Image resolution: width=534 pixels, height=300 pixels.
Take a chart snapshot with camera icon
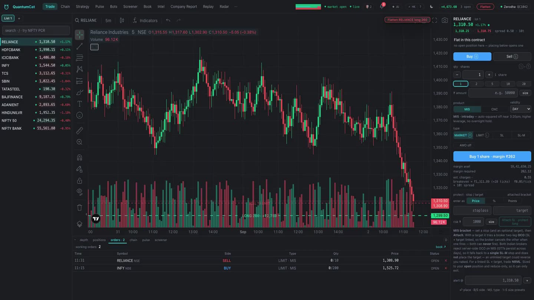tap(445, 20)
